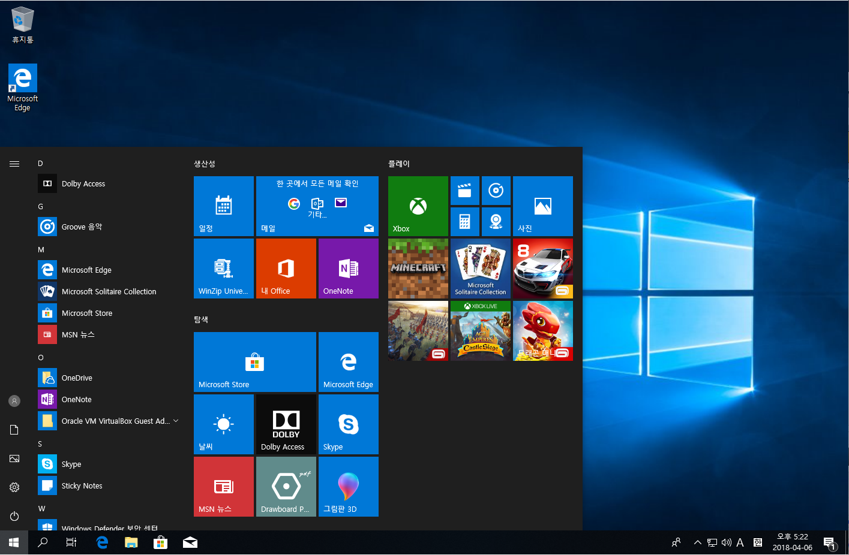Open the Action Center notification icon
Viewport: 849px width, 555px height.
[830, 544]
